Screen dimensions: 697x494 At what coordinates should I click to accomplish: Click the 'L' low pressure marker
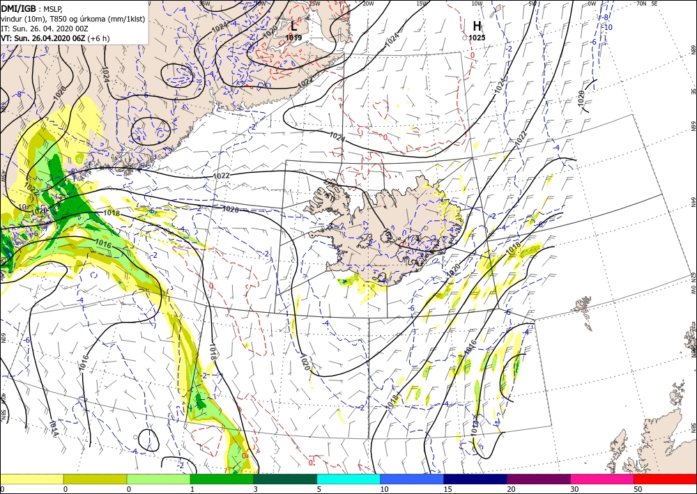click(x=294, y=26)
